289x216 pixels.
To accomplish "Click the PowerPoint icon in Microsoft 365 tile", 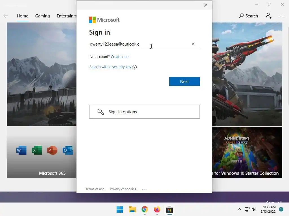I will pyautogui.click(x=52, y=150).
